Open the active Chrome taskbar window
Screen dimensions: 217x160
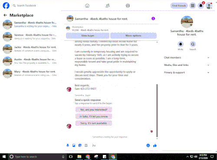[x=113, y=157]
